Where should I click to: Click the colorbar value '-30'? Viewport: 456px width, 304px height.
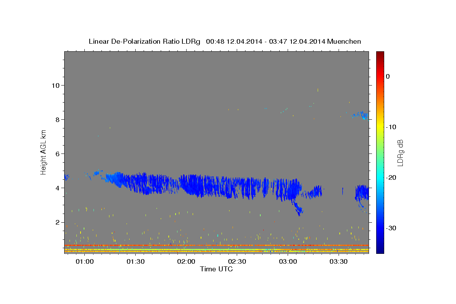pos(391,228)
